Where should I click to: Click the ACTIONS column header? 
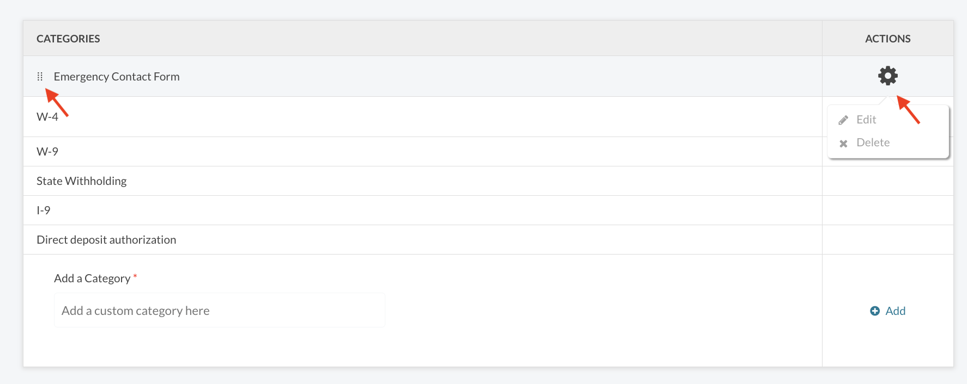pos(887,39)
